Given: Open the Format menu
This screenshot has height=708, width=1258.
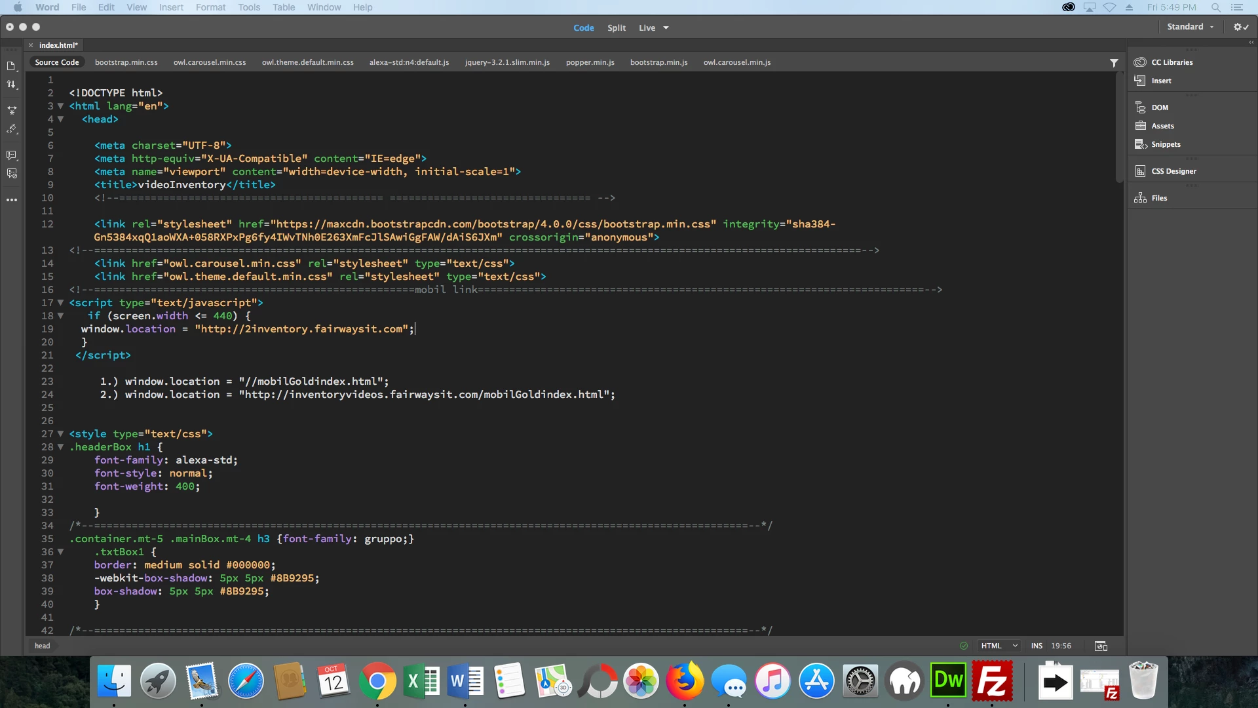Looking at the screenshot, I should 210,7.
